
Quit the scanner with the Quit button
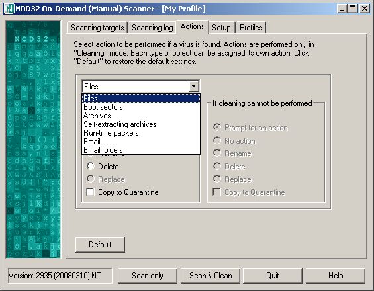[x=272, y=276]
